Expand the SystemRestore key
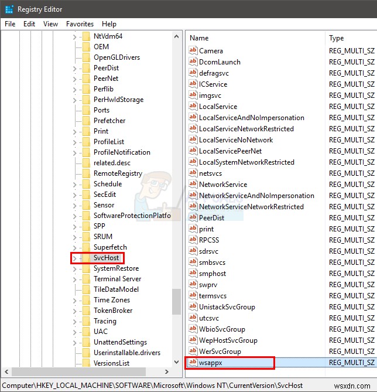The width and height of the screenshot is (377, 392). point(74,269)
